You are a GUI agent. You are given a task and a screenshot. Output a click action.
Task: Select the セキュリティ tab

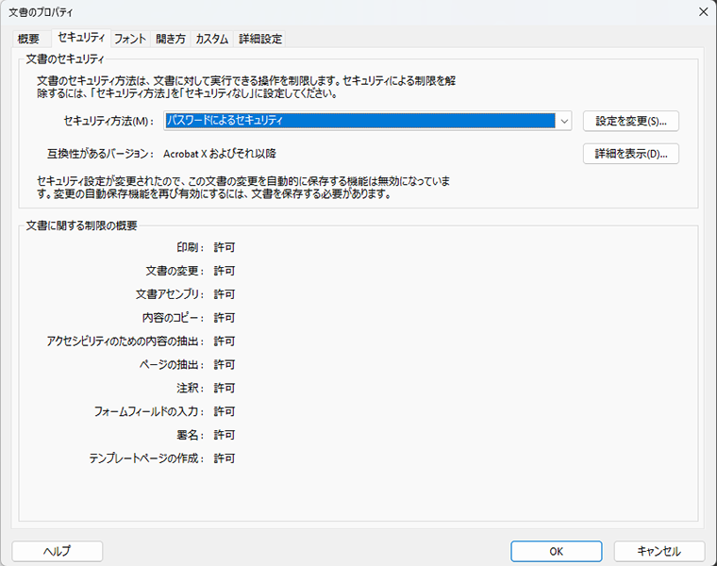pos(81,38)
